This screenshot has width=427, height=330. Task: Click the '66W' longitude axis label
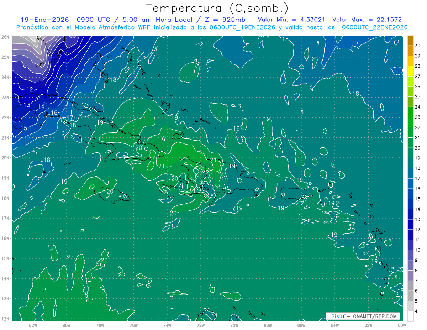click(301, 325)
